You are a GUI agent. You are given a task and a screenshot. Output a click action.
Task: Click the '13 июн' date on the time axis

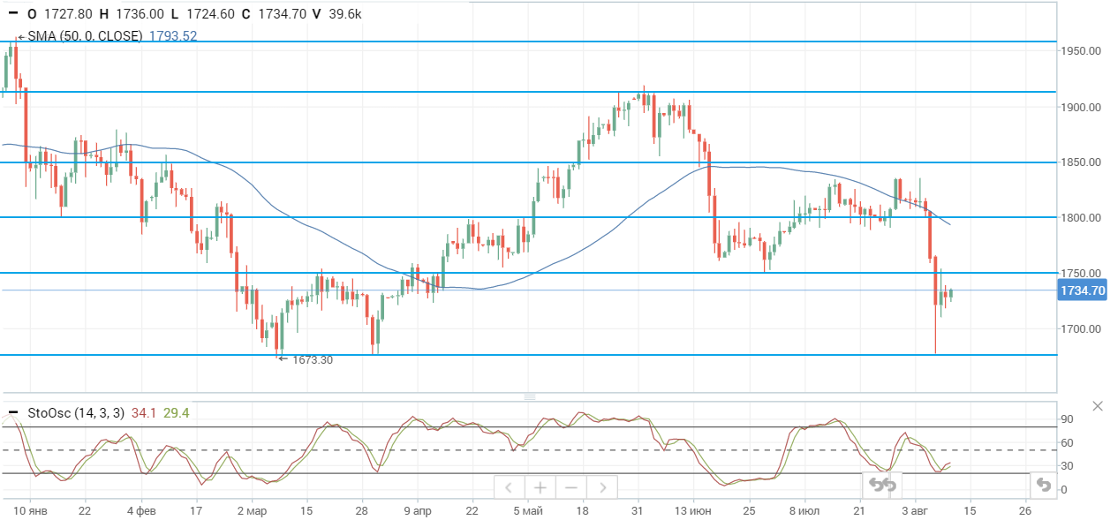[692, 510]
